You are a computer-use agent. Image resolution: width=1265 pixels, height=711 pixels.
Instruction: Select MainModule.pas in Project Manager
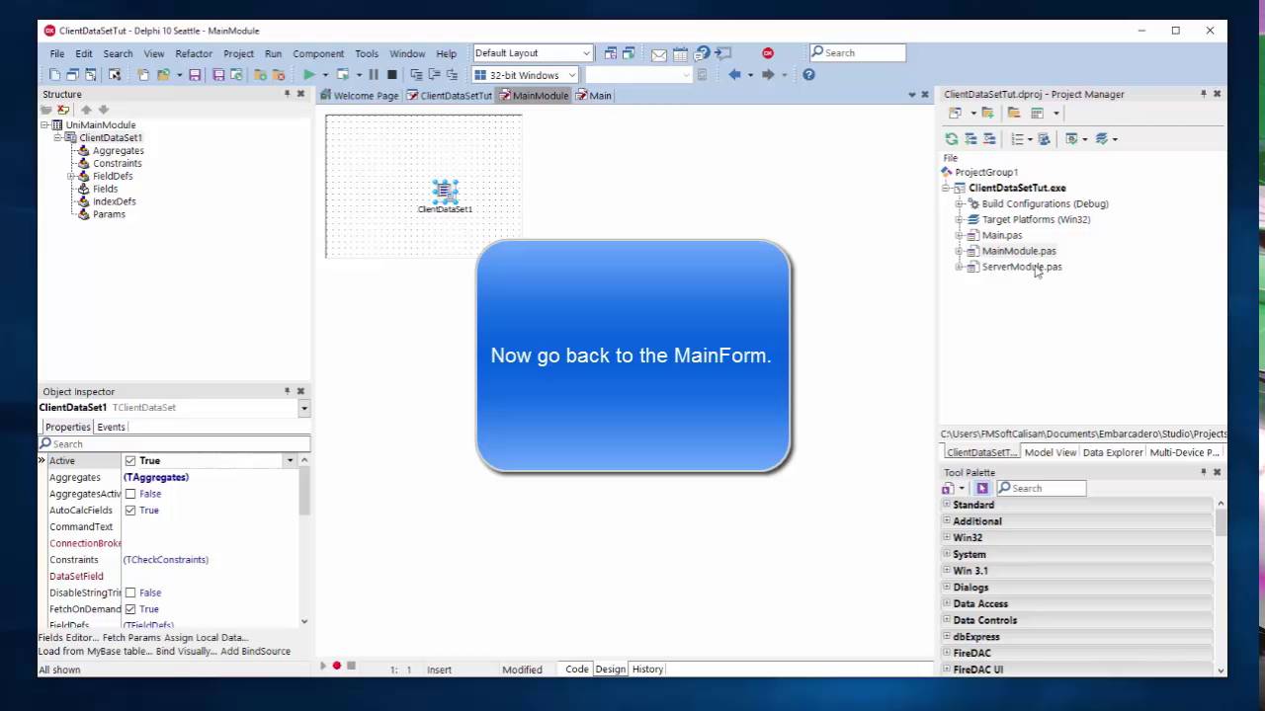pyautogui.click(x=1018, y=251)
